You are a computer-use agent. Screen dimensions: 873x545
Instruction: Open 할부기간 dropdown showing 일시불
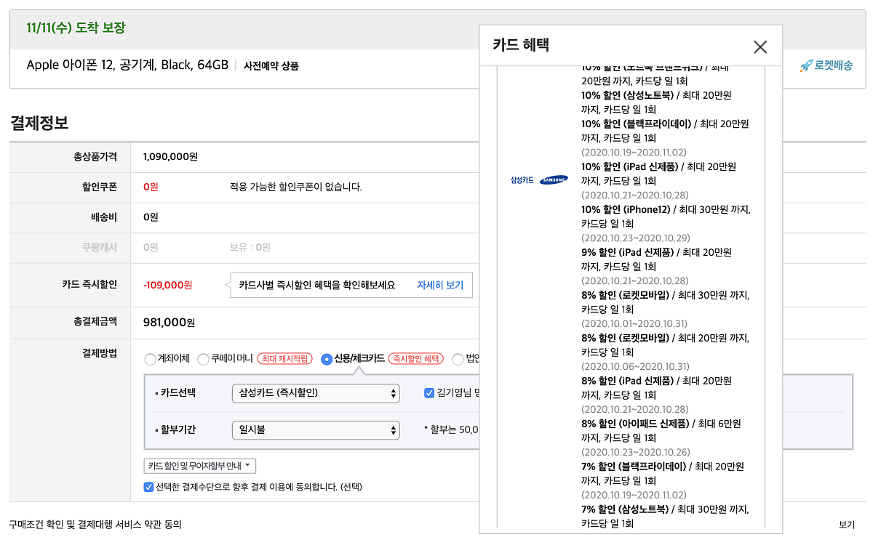coord(316,430)
